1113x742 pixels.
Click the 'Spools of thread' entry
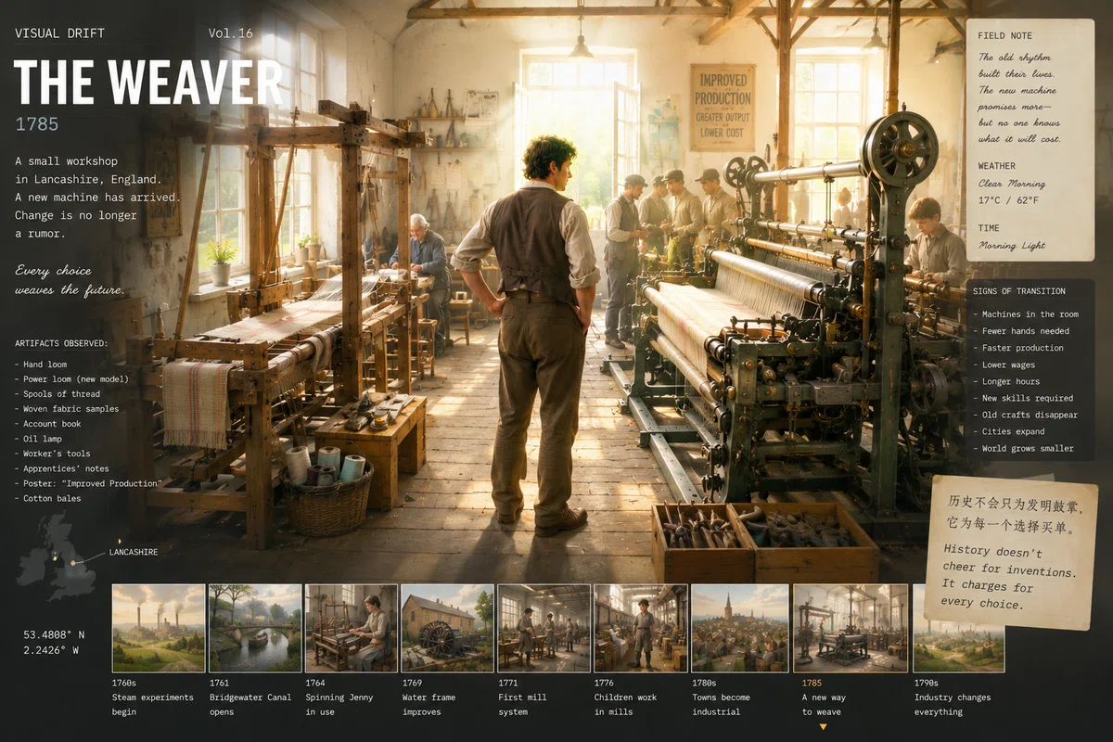coord(58,394)
